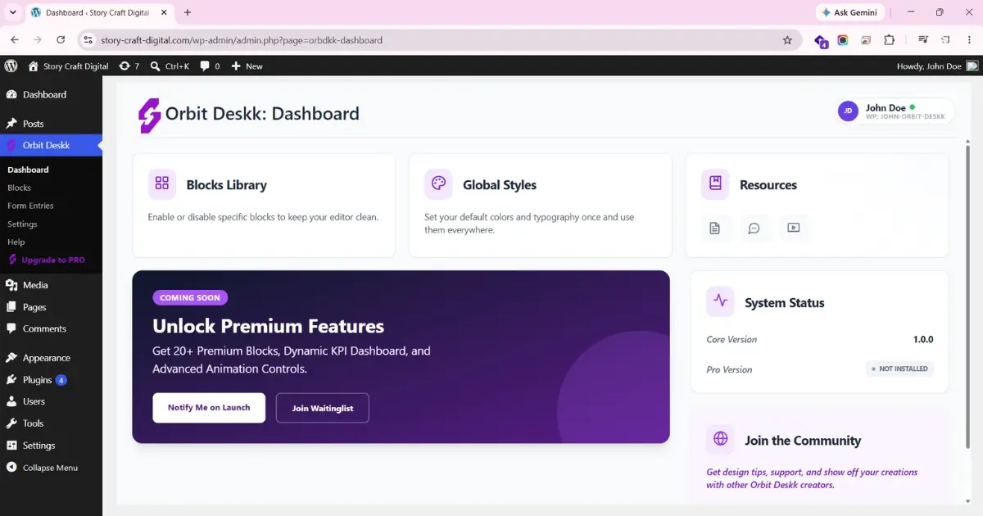Open the comments bubble showing 0
This screenshot has height=516, width=983.
210,66
